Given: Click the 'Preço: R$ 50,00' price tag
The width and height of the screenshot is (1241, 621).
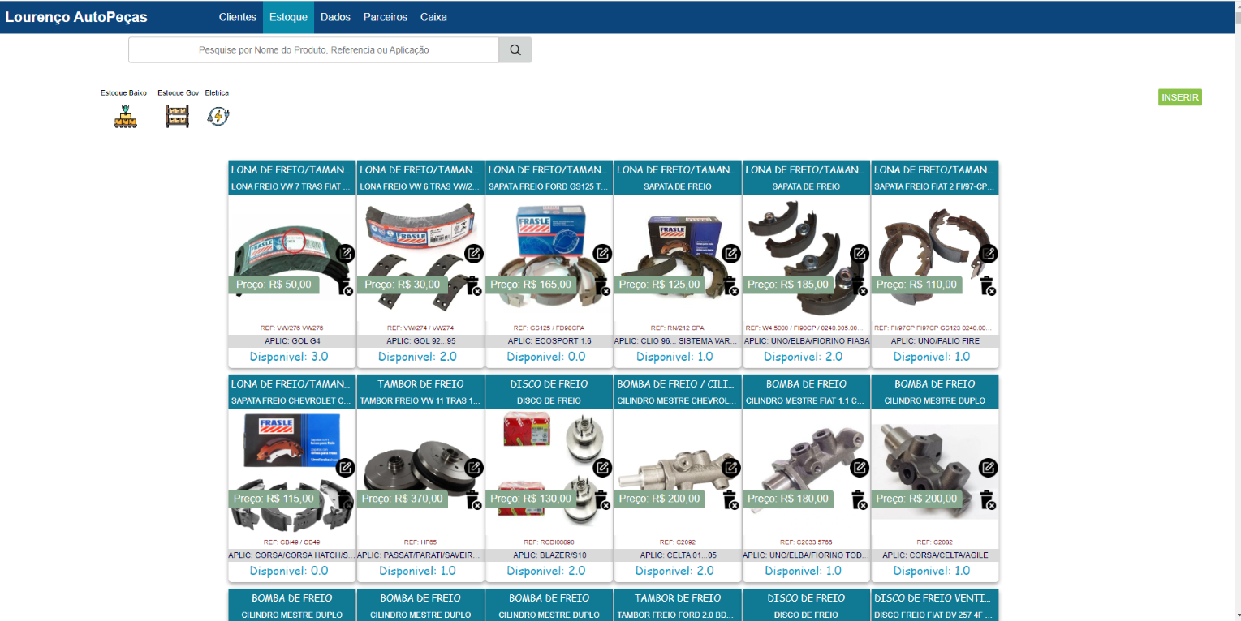Looking at the screenshot, I should (x=274, y=285).
